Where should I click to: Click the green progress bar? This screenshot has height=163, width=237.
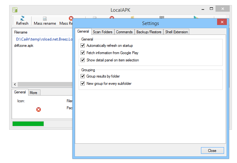pos(28,124)
